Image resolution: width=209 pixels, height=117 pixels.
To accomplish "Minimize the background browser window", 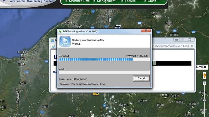I will coord(176,40).
